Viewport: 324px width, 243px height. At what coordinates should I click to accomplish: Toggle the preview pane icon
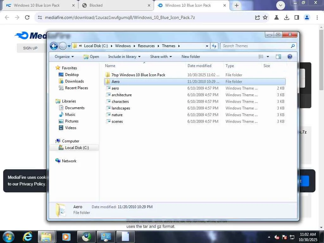[x=278, y=57]
